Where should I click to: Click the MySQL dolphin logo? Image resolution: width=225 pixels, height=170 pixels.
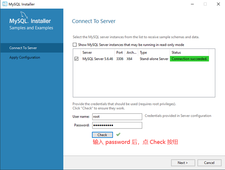pos(24,15)
